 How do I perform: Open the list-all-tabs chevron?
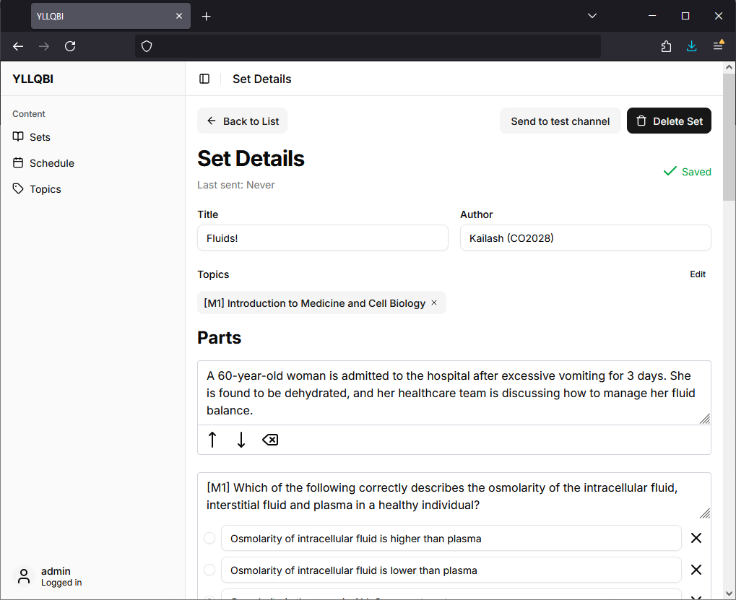(x=592, y=15)
